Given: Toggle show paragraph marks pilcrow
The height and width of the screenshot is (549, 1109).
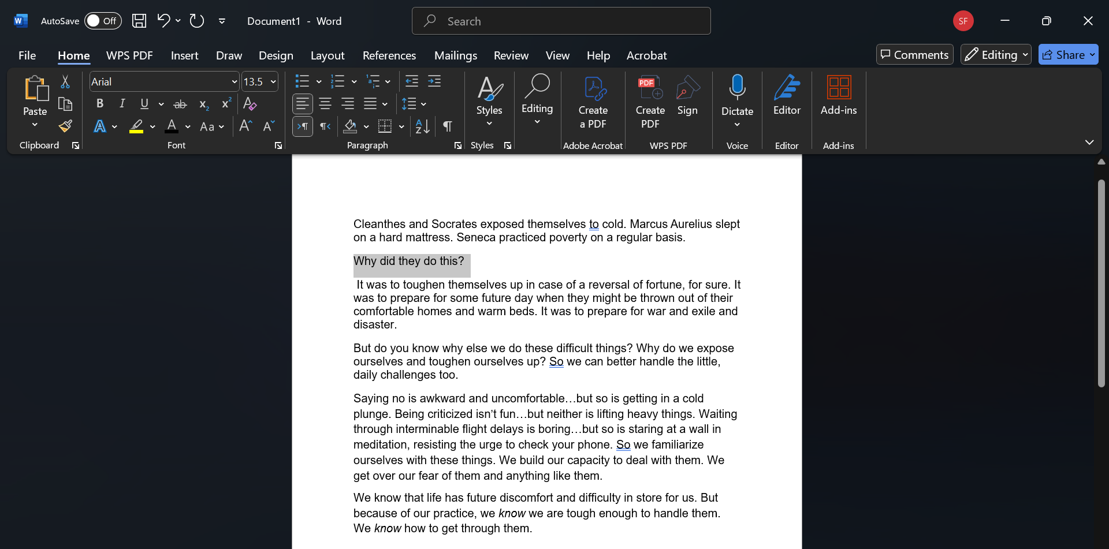Looking at the screenshot, I should tap(447, 126).
